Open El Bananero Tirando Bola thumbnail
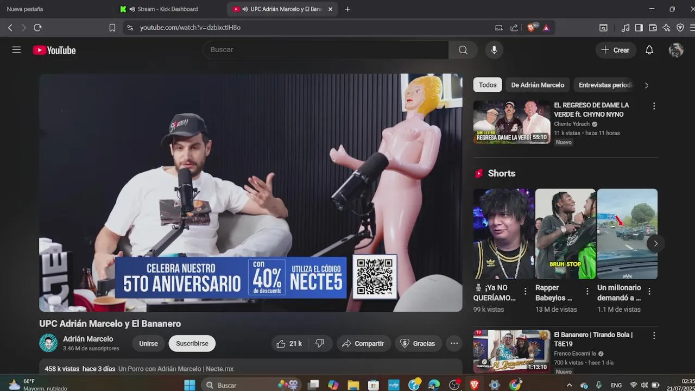Screen dimensions: 695x391 tap(511, 351)
